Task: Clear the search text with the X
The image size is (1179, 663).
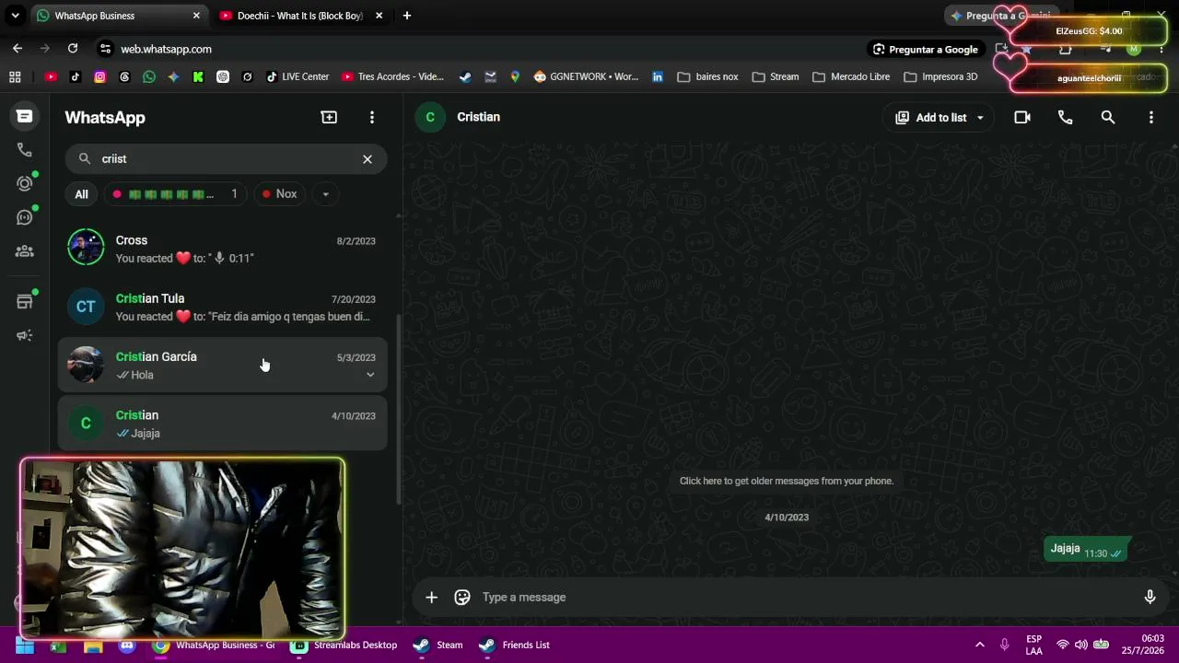Action: point(368,159)
